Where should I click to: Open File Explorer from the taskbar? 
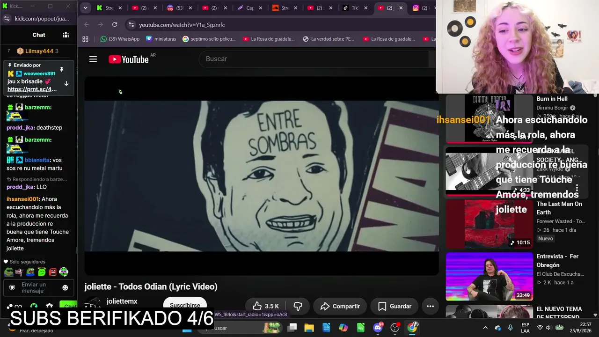coord(309,328)
